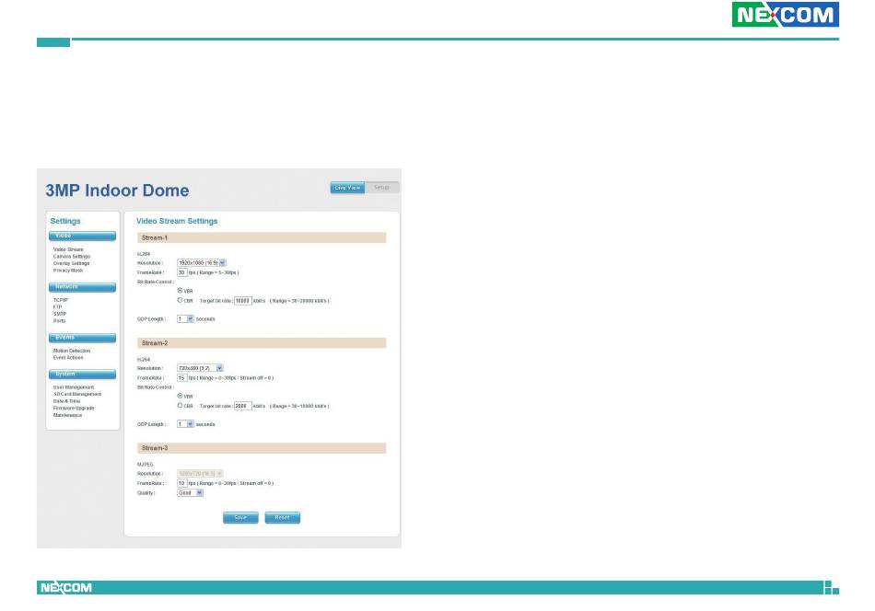Open Stream-2 Resolution dropdown
Screen dimensions: 875x611
(x=199, y=368)
